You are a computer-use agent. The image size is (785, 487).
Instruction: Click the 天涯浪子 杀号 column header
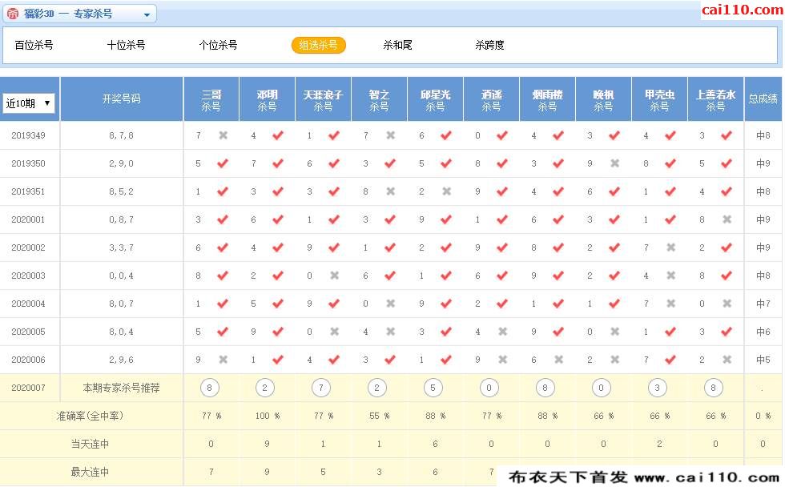(x=324, y=99)
